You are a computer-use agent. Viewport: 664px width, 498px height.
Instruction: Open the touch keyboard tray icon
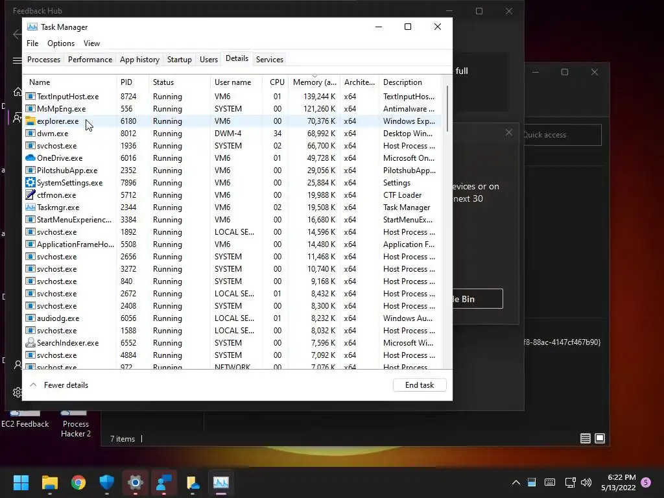[550, 482]
